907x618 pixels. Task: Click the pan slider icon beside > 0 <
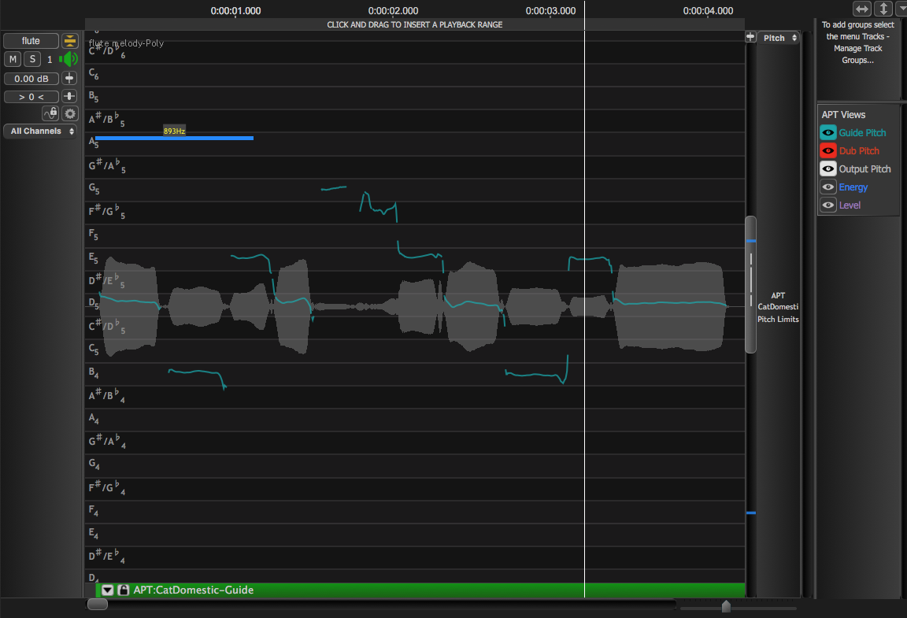[69, 96]
